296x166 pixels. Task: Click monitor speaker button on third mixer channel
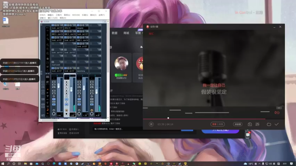[x=79, y=110]
